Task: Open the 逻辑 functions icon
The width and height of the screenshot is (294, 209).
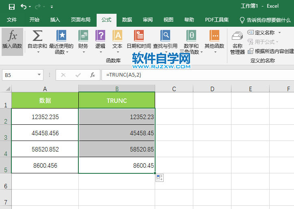Action: click(100, 36)
